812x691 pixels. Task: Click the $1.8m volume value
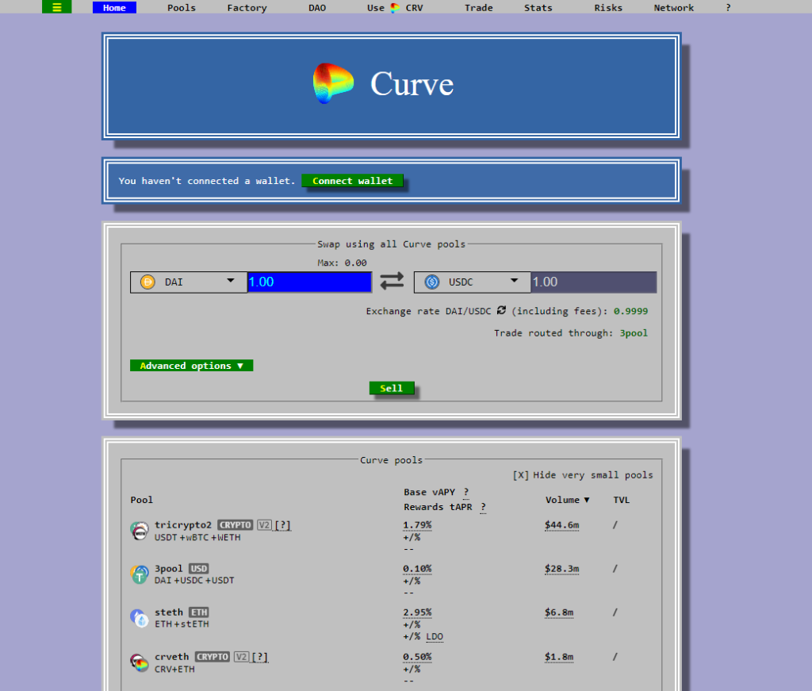click(x=559, y=657)
